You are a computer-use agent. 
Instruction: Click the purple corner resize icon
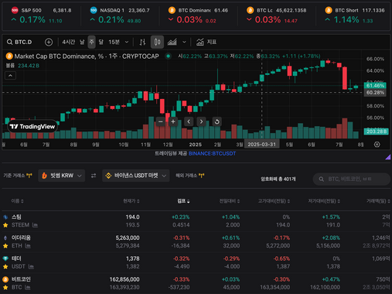(x=388, y=157)
